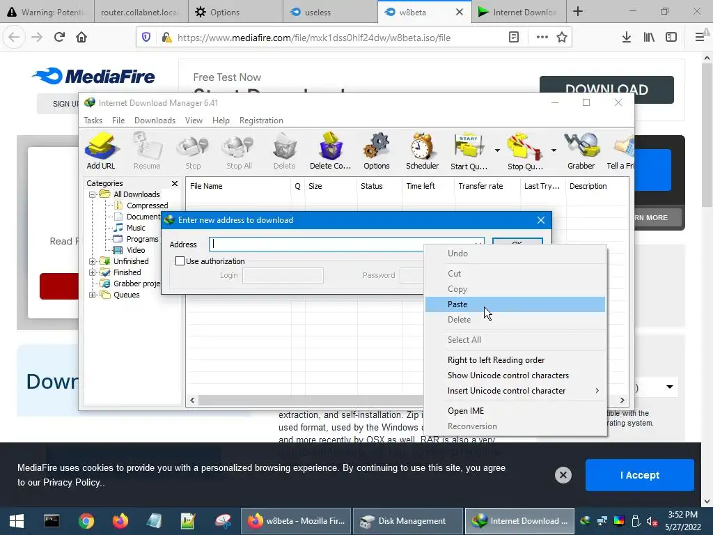
Task: Open Stop Queue dropdown arrow
Action: coord(554,150)
